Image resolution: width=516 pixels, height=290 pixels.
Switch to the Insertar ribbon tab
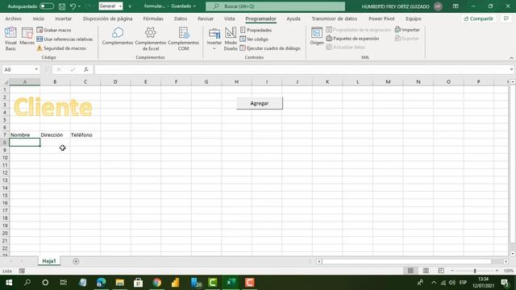point(64,19)
